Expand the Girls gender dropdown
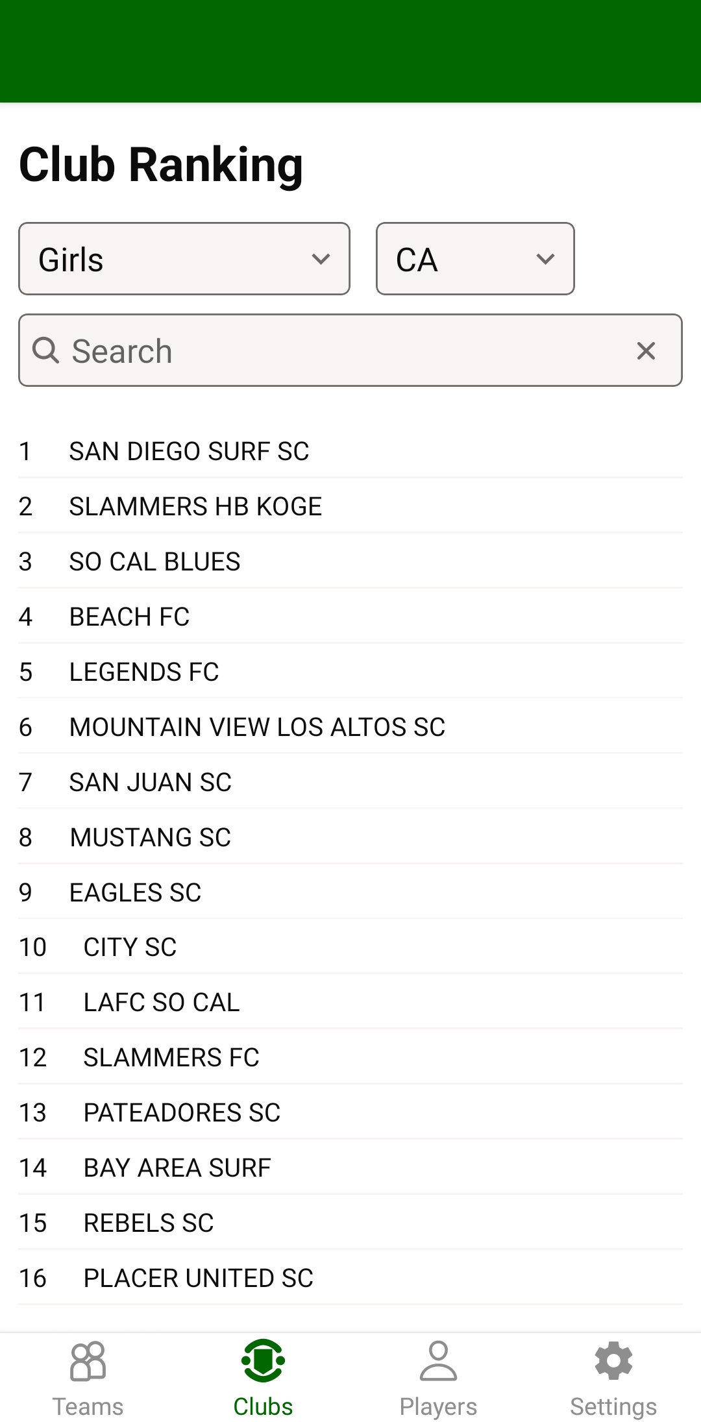 point(184,259)
